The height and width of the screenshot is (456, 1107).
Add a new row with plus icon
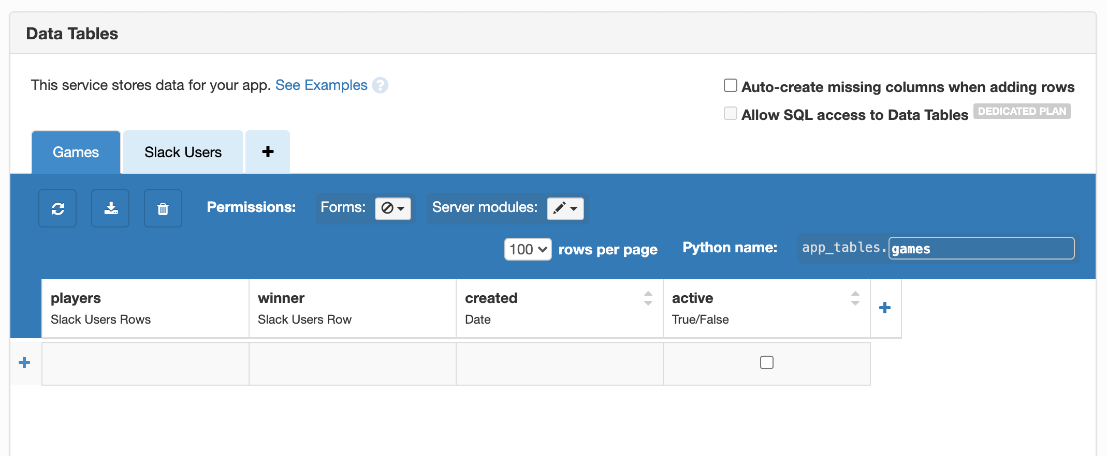24,363
